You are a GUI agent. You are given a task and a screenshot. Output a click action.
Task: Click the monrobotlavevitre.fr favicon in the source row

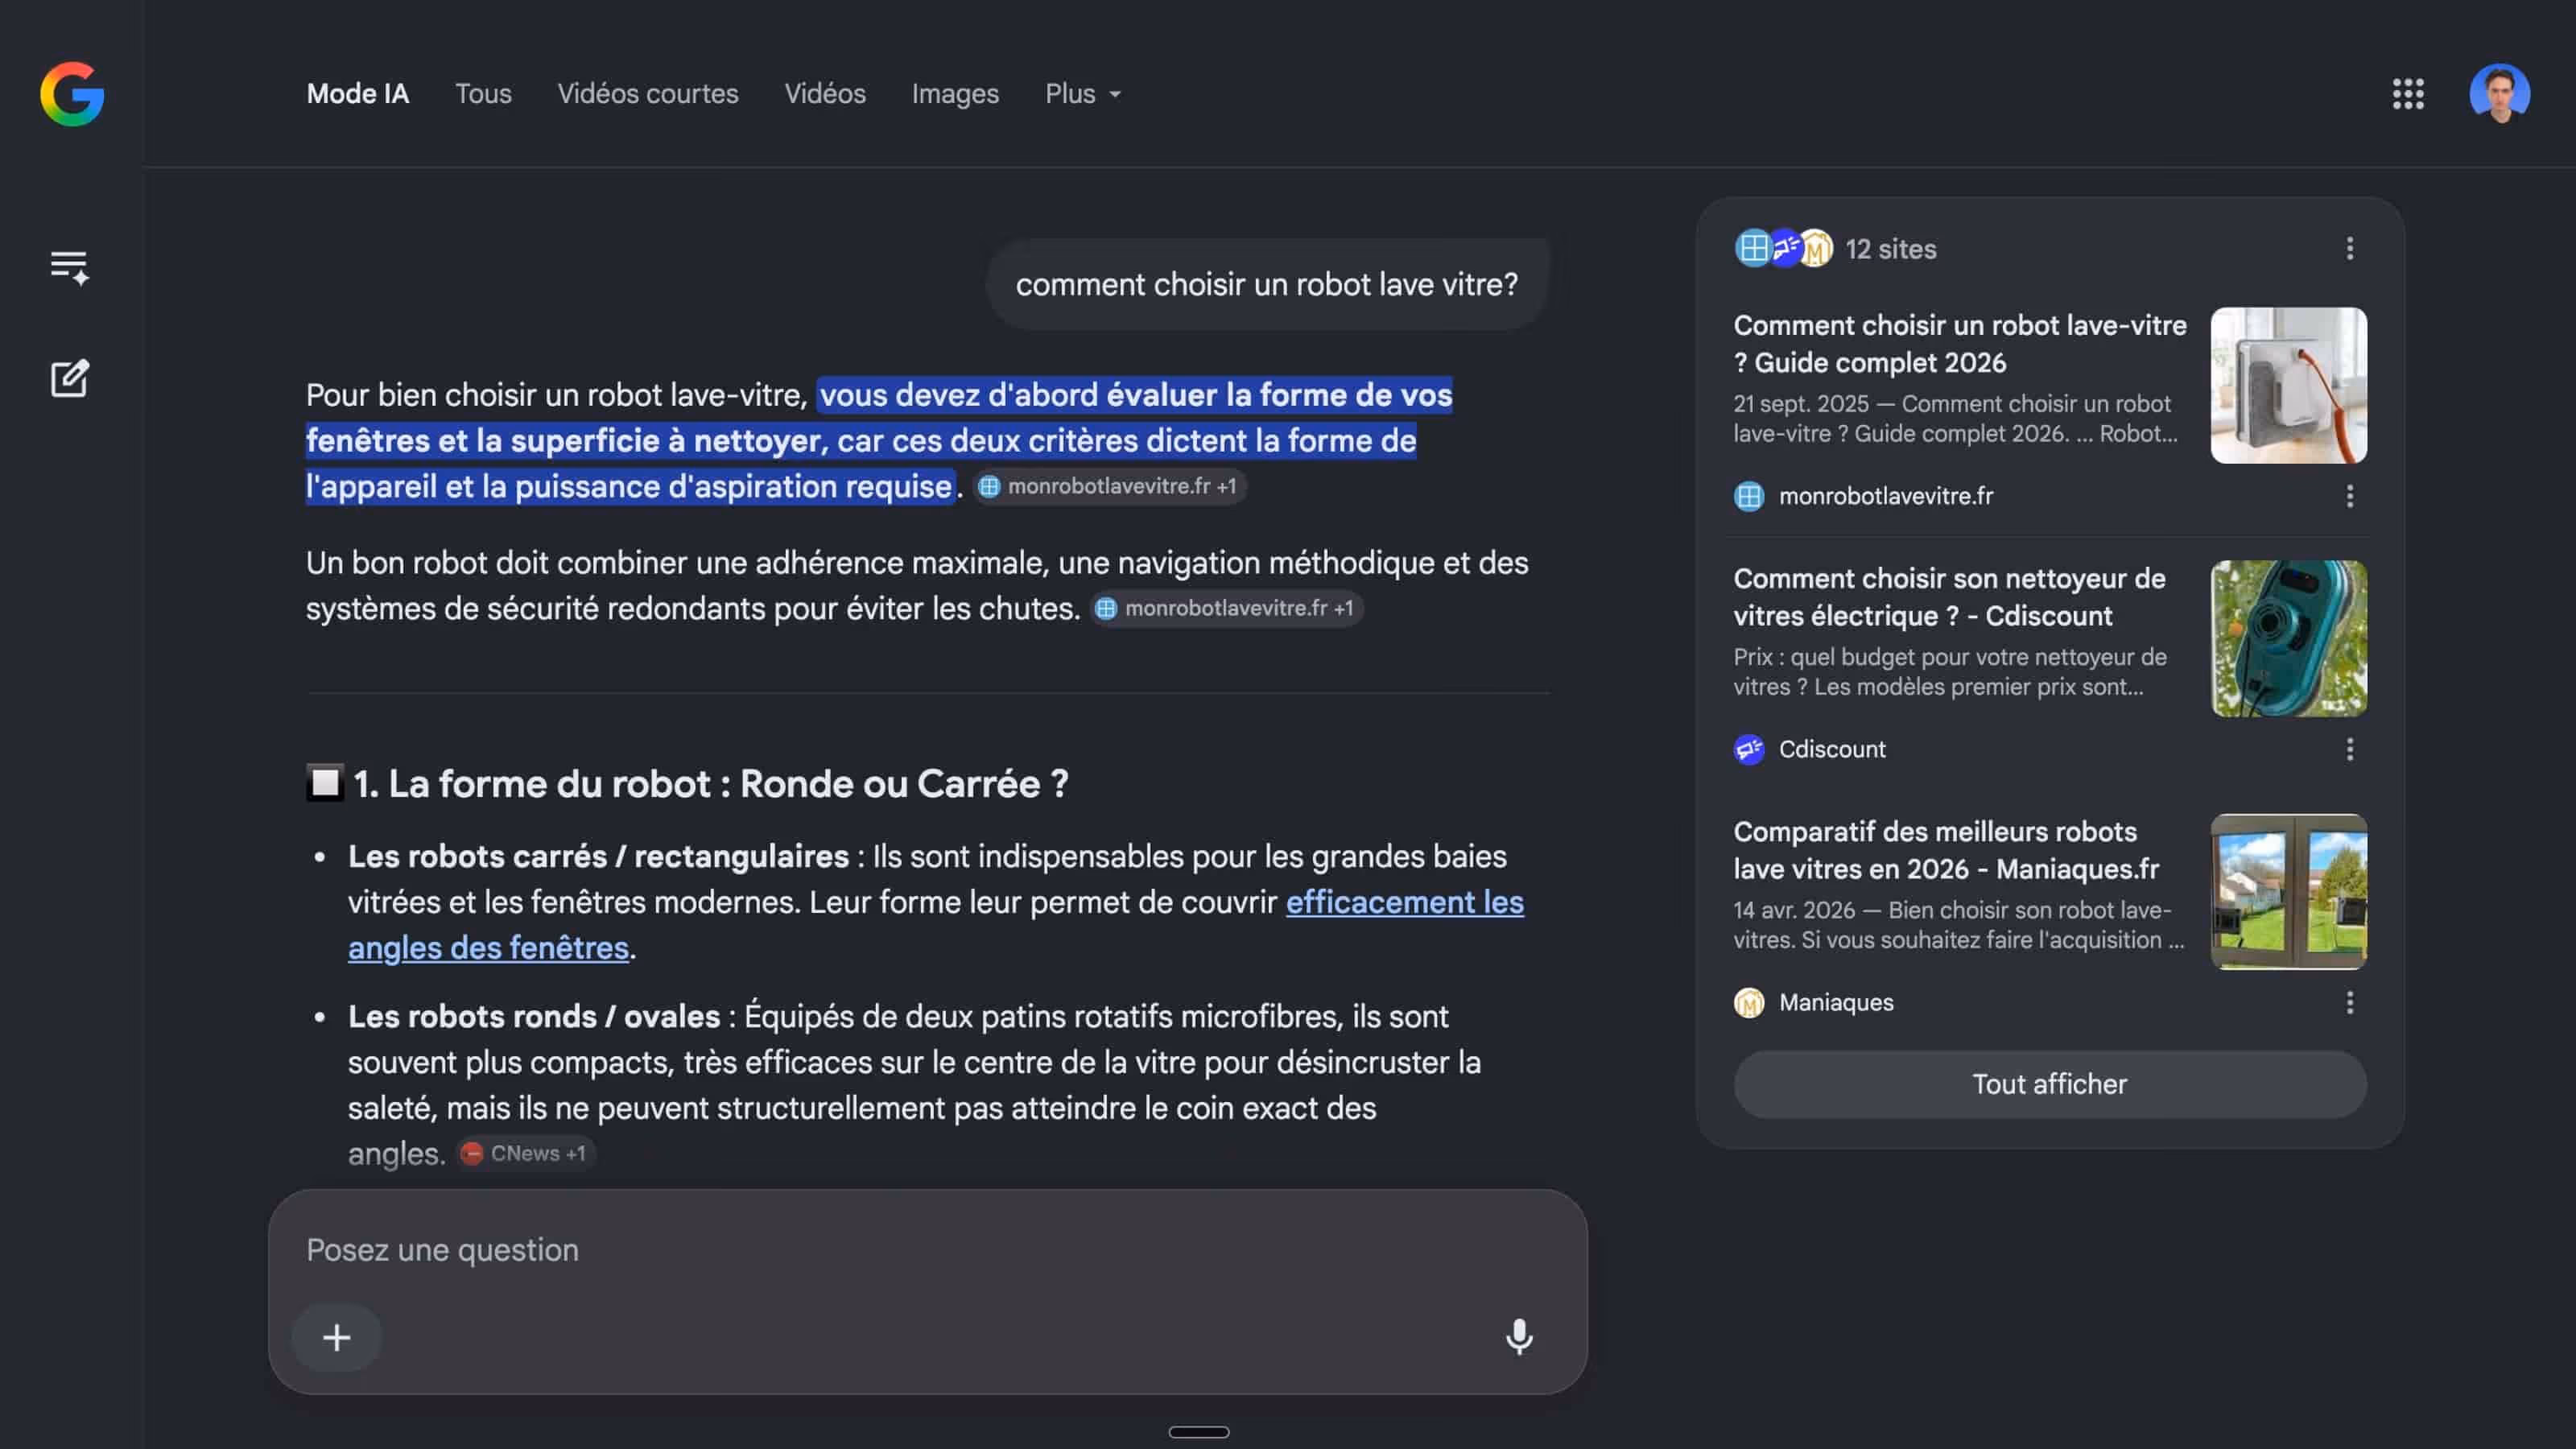[x=1749, y=496]
